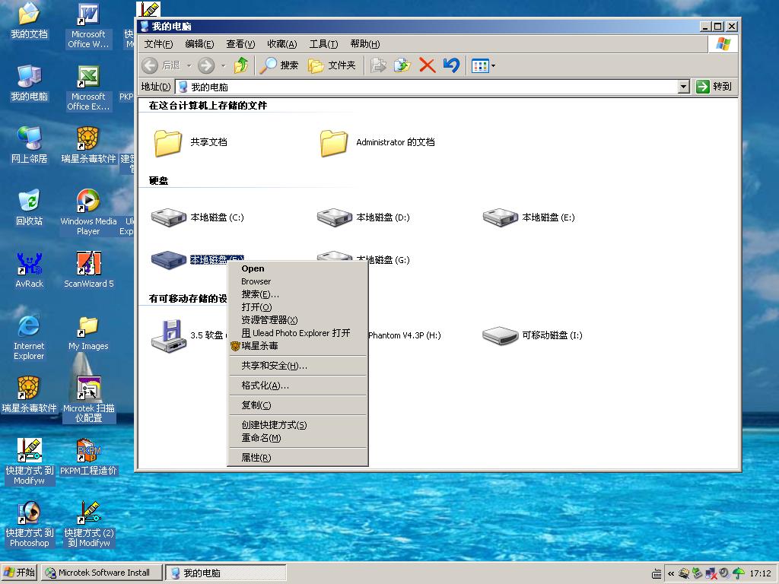Select the 本地磁盘 (D:) drive icon
Image resolution: width=779 pixels, height=584 pixels.
(x=335, y=217)
